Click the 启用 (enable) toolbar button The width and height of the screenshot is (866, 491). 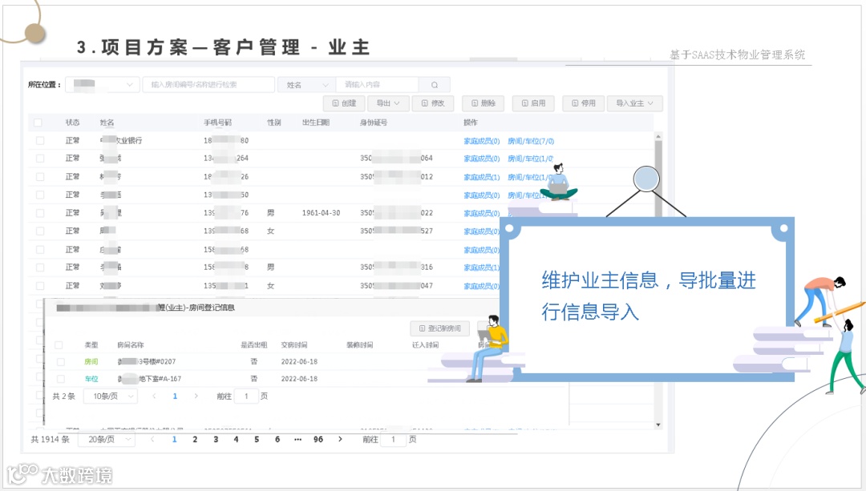coord(533,103)
